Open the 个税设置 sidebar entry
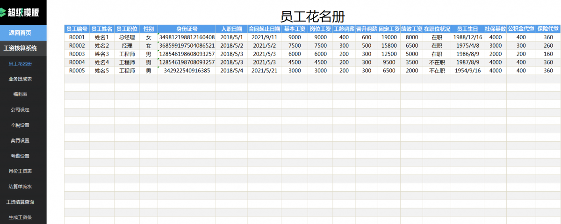This screenshot has height=224, width=561. point(20,125)
